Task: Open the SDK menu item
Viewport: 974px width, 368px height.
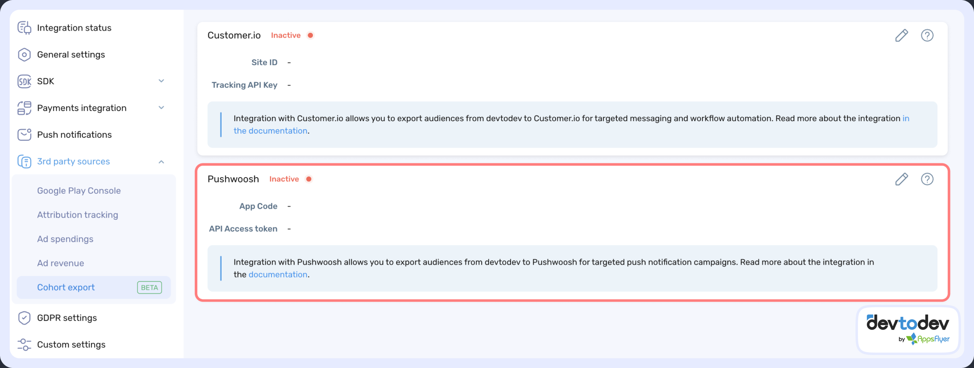Action: point(45,81)
